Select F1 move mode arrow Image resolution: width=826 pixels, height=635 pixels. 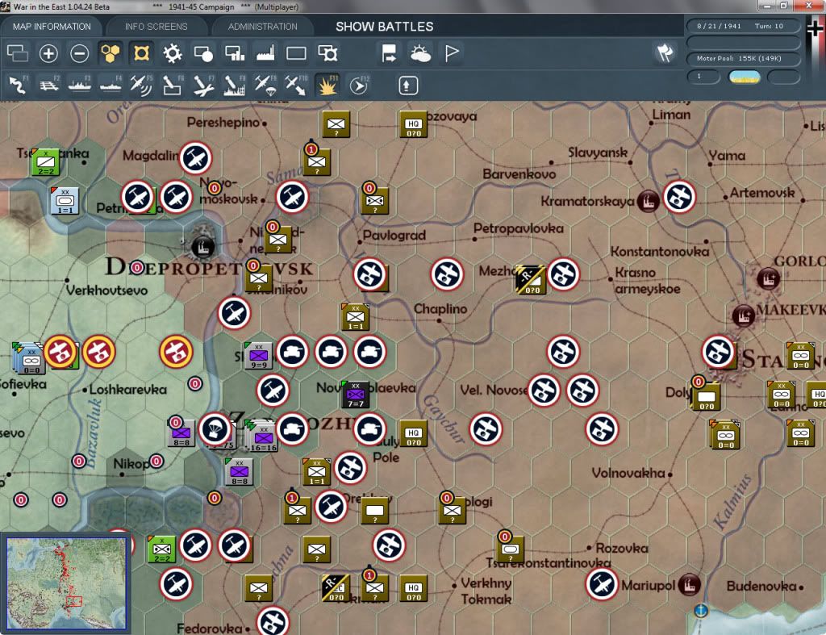[x=18, y=86]
